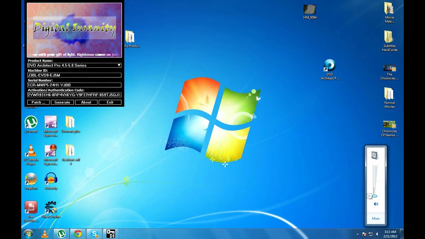Select Microsoft Expression icon with red dot
Viewport: 425px width, 239px height.
pos(51,155)
